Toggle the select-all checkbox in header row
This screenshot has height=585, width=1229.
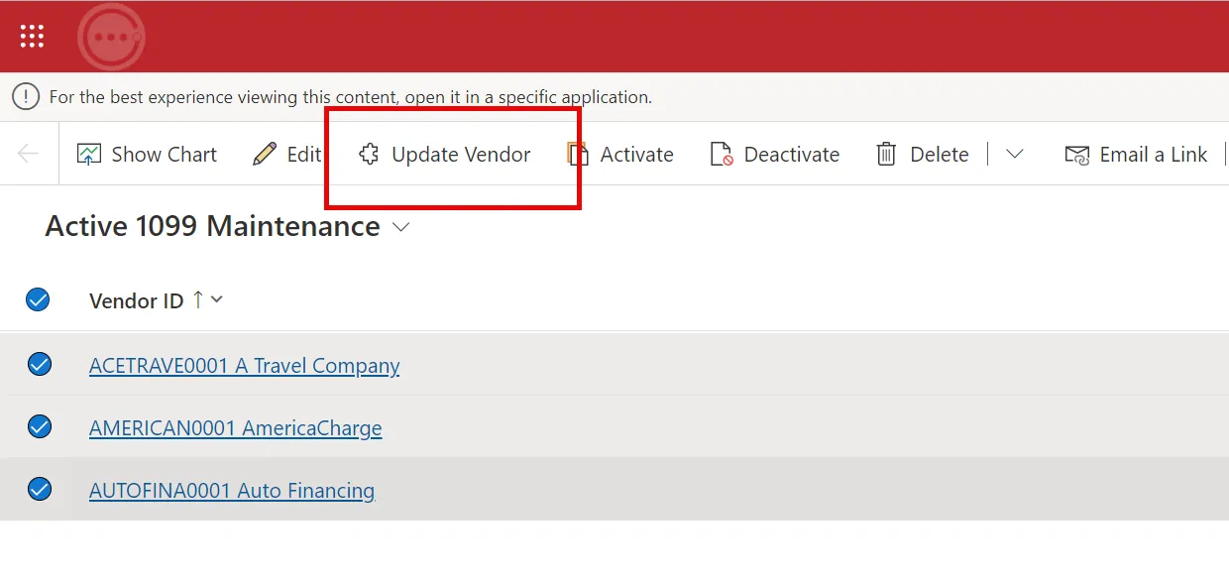point(38,299)
